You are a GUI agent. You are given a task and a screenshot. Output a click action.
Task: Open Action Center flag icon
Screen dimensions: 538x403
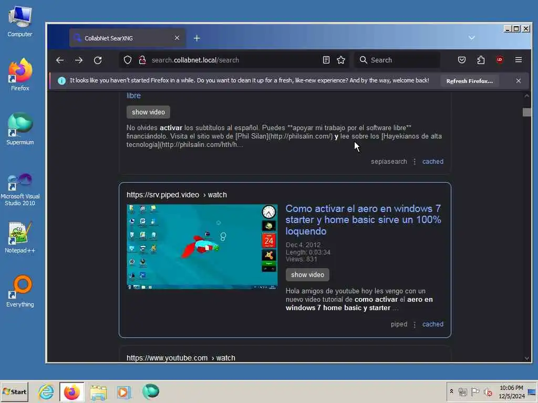click(475, 391)
